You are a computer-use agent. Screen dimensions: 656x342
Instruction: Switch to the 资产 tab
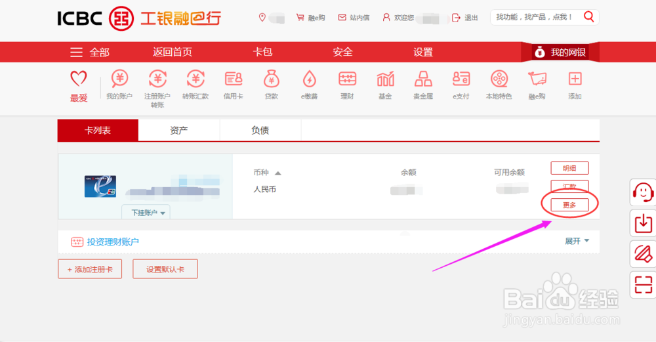(179, 130)
